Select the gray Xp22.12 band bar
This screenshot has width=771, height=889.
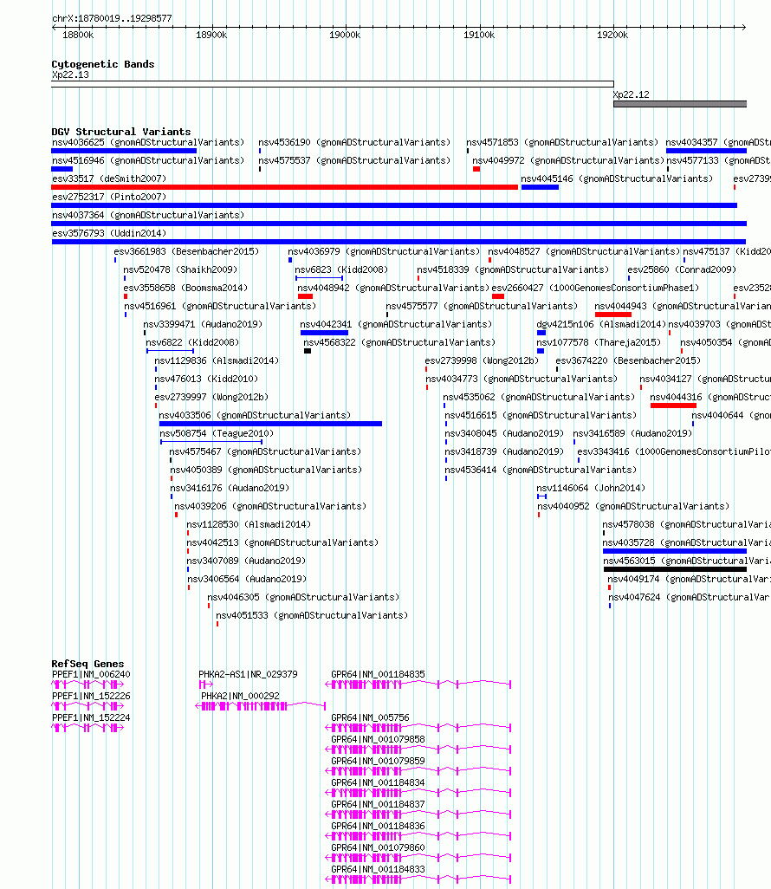pyautogui.click(x=680, y=104)
